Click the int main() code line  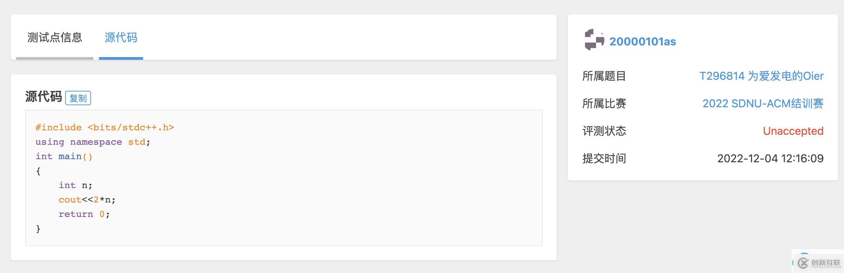64,156
